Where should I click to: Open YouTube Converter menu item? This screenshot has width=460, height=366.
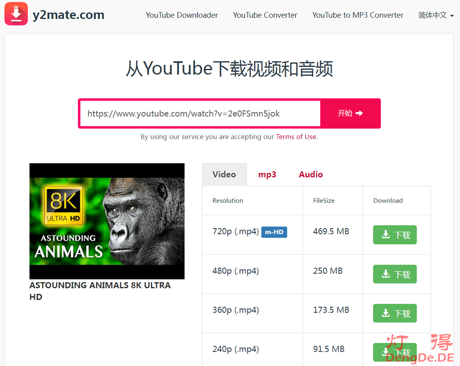(265, 15)
